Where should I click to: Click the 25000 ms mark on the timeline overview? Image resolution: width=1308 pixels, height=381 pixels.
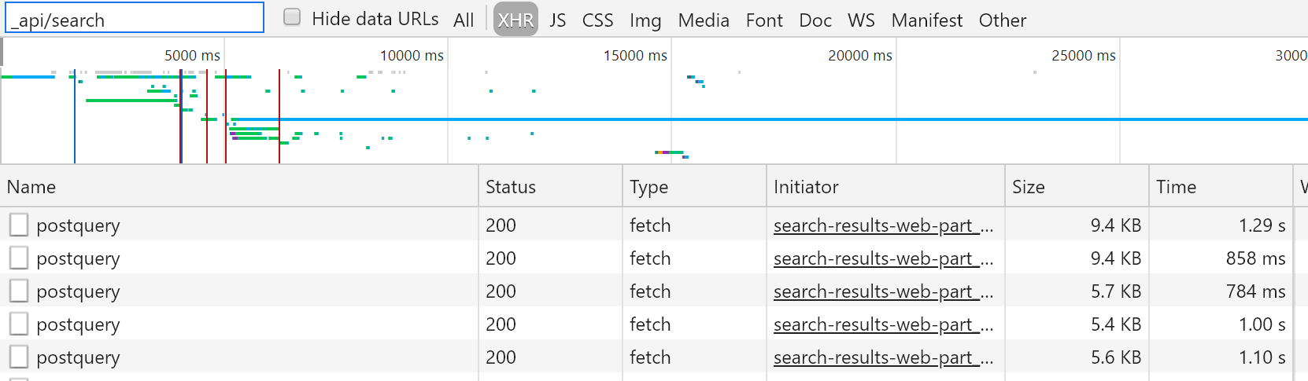(1084, 56)
